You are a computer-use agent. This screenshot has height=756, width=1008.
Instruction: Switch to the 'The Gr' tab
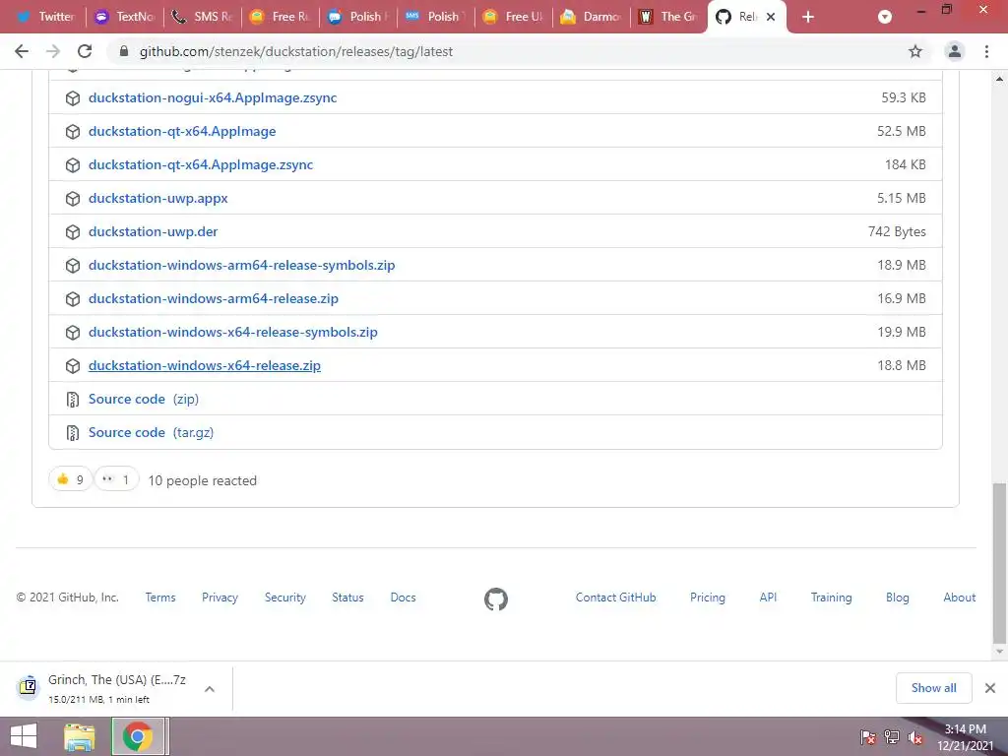coord(669,17)
